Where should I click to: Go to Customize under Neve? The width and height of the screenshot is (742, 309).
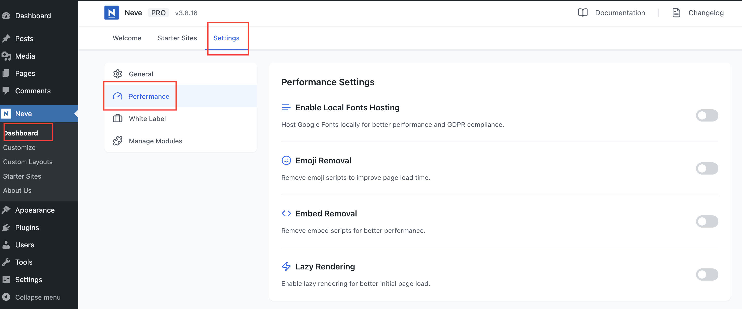click(x=19, y=147)
